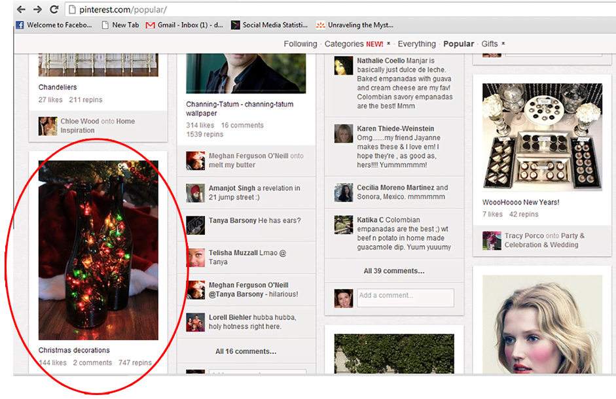The width and height of the screenshot is (616, 399).
Task: Expand the Gifts dropdown menu
Action: pyautogui.click(x=490, y=44)
